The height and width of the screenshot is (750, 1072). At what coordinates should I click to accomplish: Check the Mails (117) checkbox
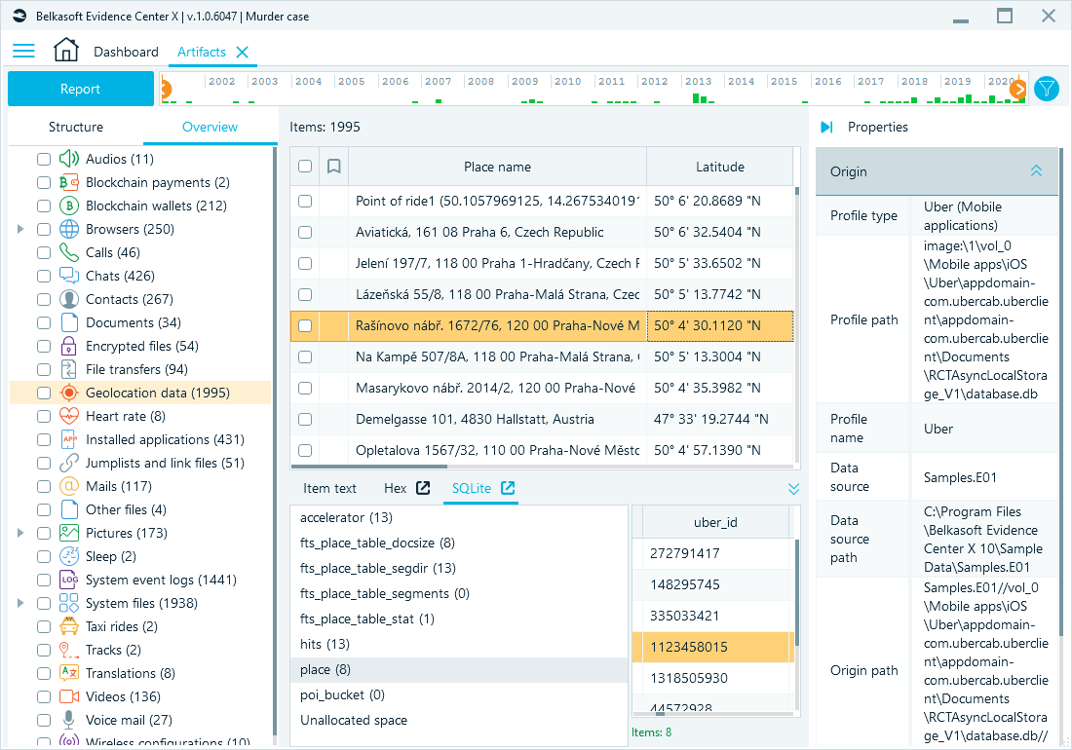[x=44, y=486]
